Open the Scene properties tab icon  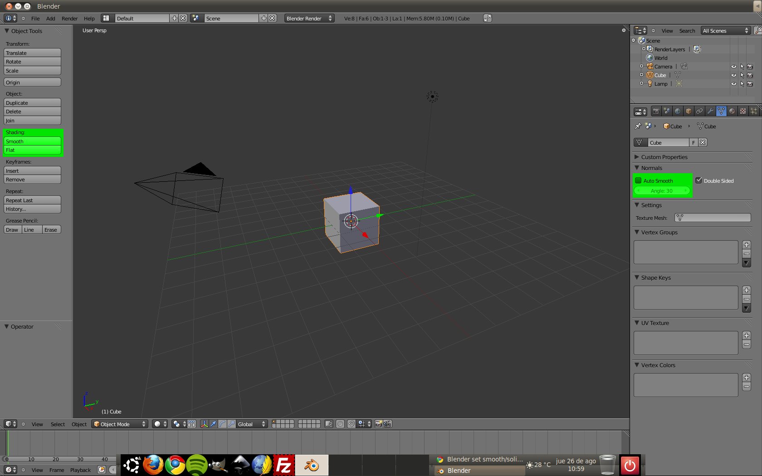pyautogui.click(x=667, y=111)
